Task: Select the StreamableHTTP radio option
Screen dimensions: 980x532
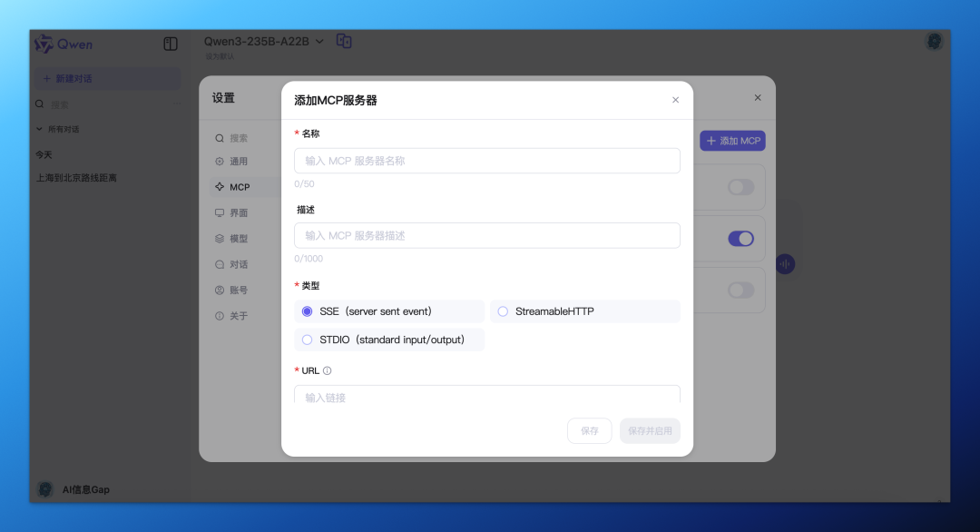Action: pyautogui.click(x=585, y=311)
